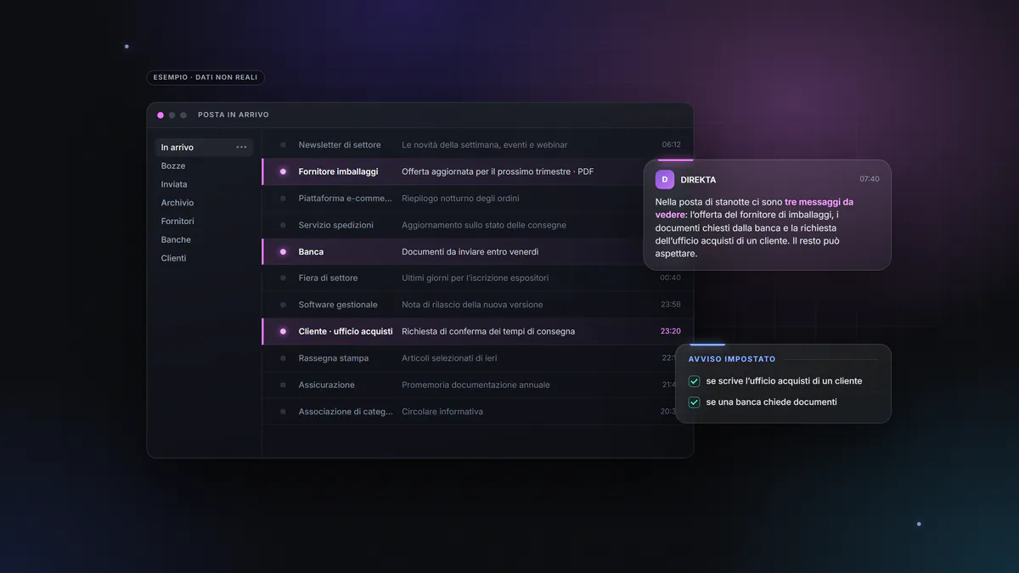This screenshot has width=1019, height=573.
Task: Click the status dot for Servizio spedizioni
Action: [x=283, y=225]
